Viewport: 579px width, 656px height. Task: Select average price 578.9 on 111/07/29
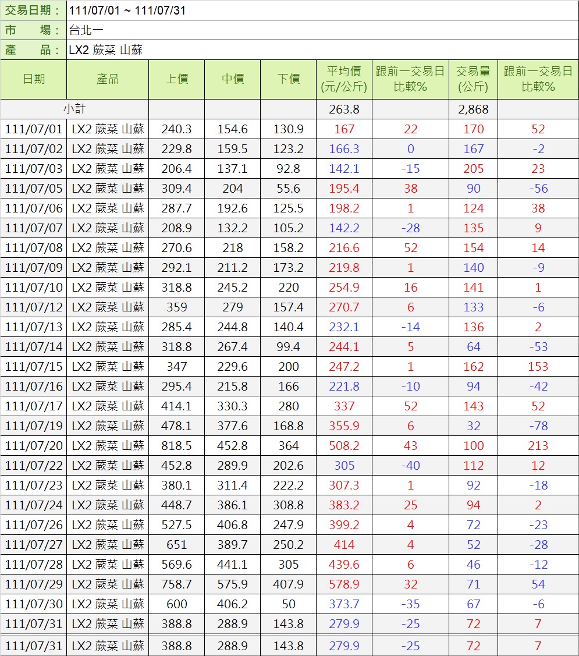[x=344, y=584]
